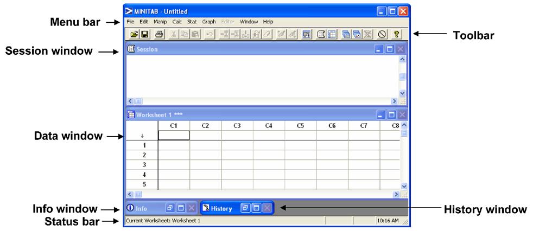Click the Session Window toolbar icon
533x231 pixels.
[321, 34]
